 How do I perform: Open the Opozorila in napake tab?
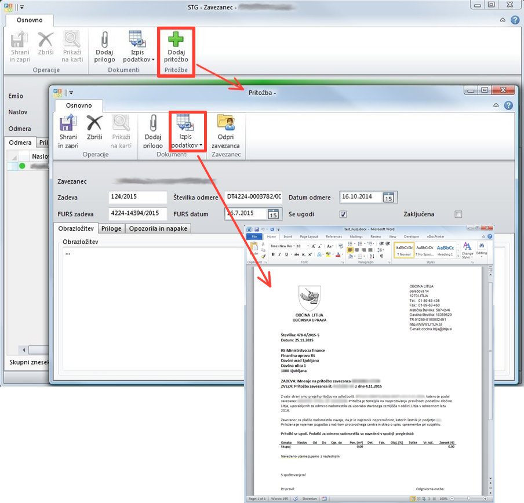coord(158,229)
